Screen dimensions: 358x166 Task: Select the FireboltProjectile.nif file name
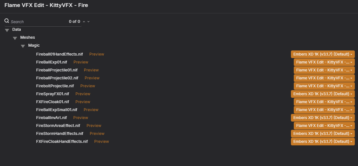pos(55,86)
